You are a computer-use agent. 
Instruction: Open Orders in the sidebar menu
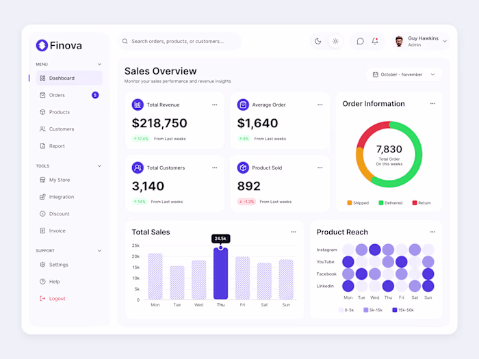pos(69,95)
